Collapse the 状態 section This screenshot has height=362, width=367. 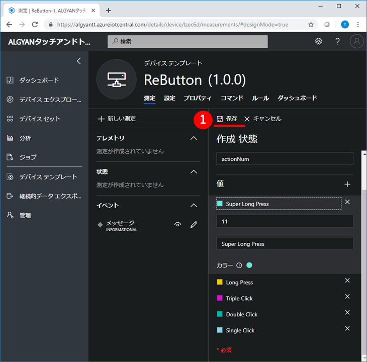[194, 172]
